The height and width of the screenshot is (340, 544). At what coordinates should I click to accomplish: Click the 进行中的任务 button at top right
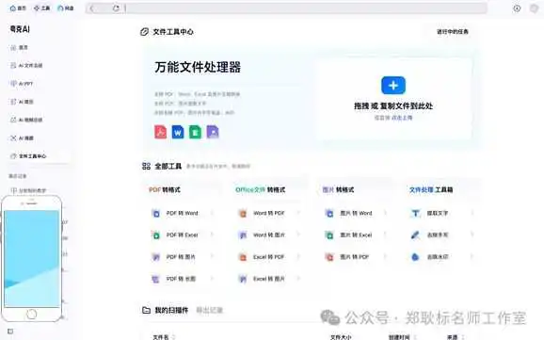pyautogui.click(x=453, y=32)
